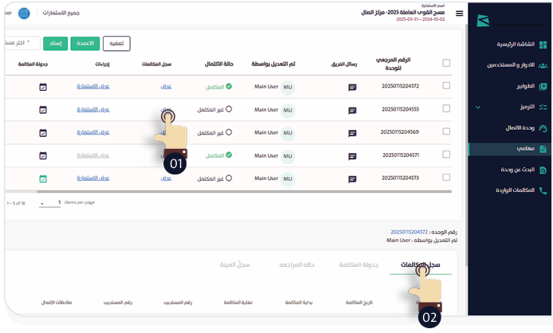
Task: Open team messages for unit 20250115204555
Action: pos(352,110)
